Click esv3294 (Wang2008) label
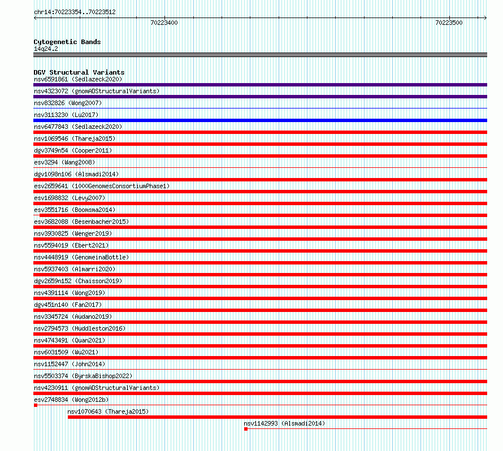 pos(64,162)
